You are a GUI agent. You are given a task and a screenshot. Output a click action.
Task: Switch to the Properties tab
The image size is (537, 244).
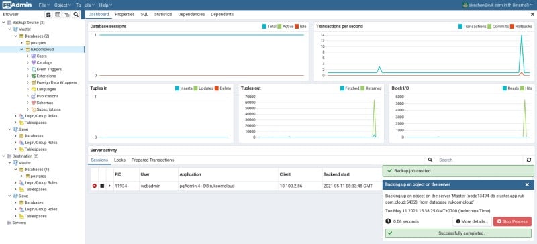[x=125, y=14]
